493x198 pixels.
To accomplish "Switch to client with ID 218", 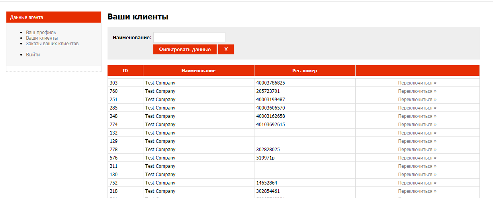I will coord(417,191).
